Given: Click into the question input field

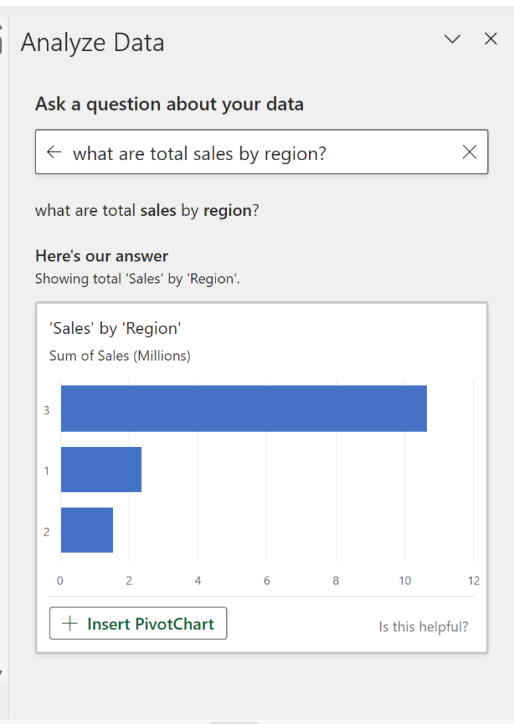Looking at the screenshot, I should [x=261, y=154].
